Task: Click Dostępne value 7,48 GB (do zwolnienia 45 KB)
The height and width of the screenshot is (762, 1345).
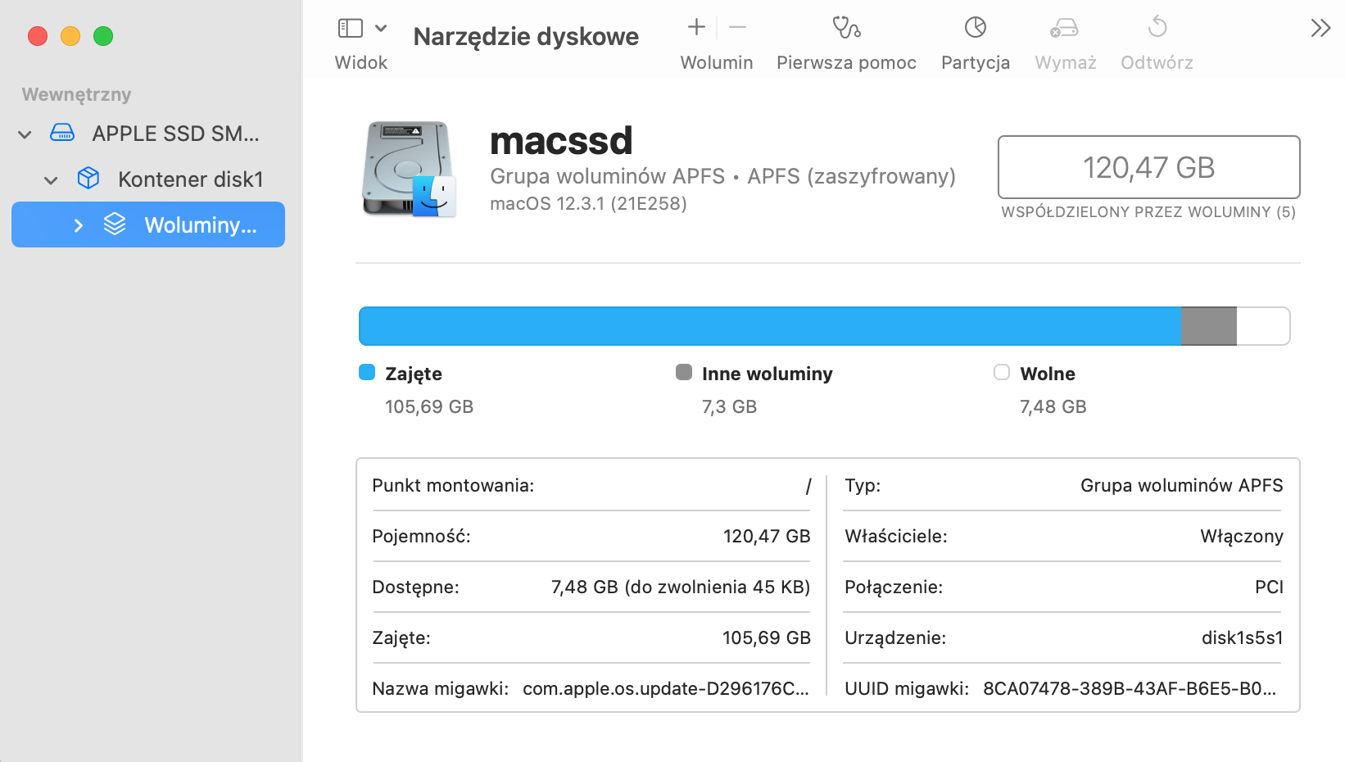Action: click(x=681, y=587)
